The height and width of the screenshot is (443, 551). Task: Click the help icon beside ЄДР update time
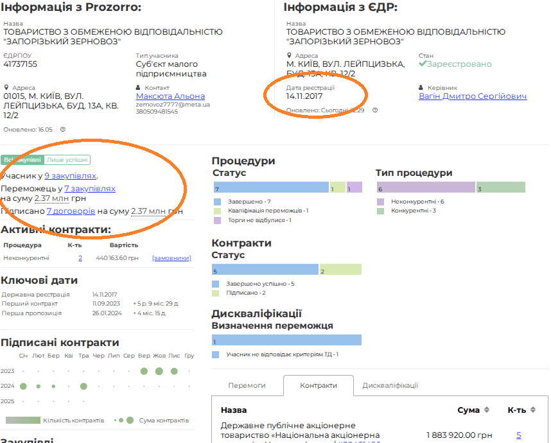point(375,110)
